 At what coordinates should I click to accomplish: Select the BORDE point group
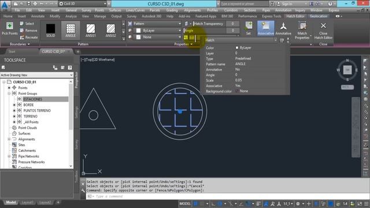coord(28,105)
